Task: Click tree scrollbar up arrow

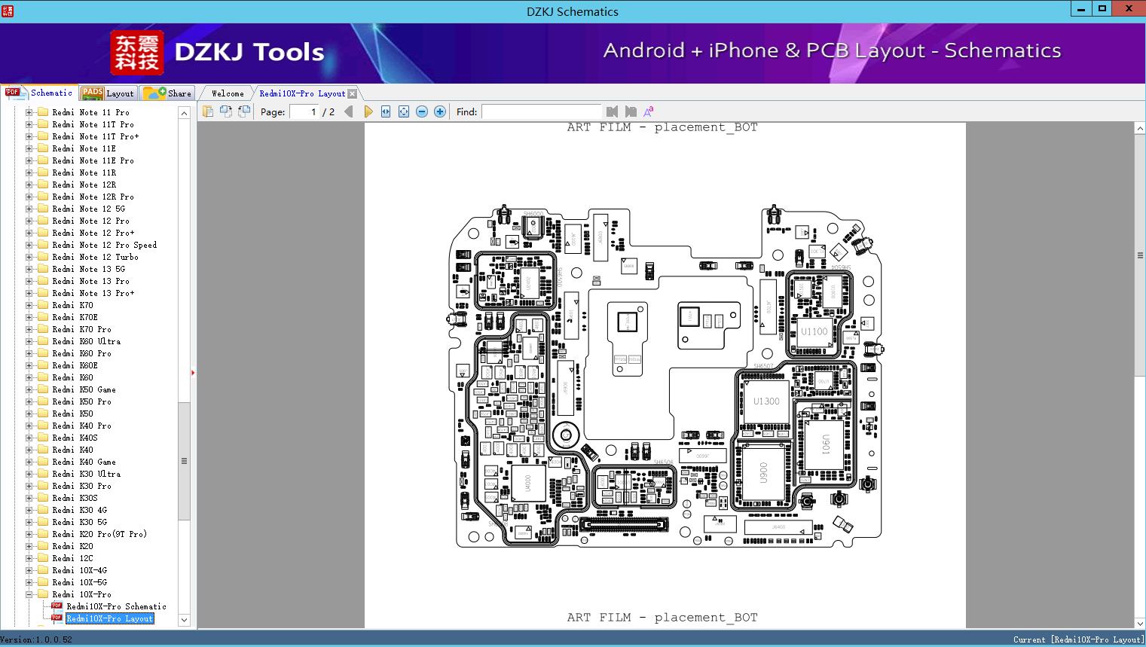Action: 184,113
